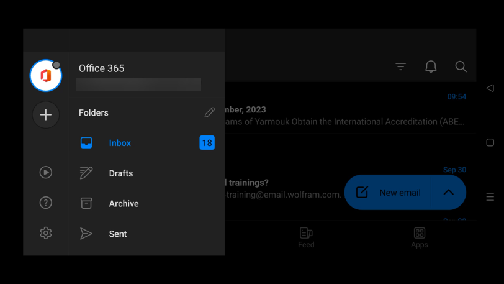
Task: Click the Folders heading
Action: [94, 112]
